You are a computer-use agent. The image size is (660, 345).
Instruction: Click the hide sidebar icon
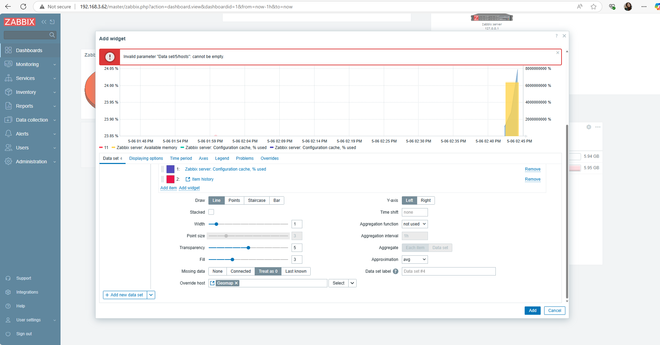(x=52, y=22)
